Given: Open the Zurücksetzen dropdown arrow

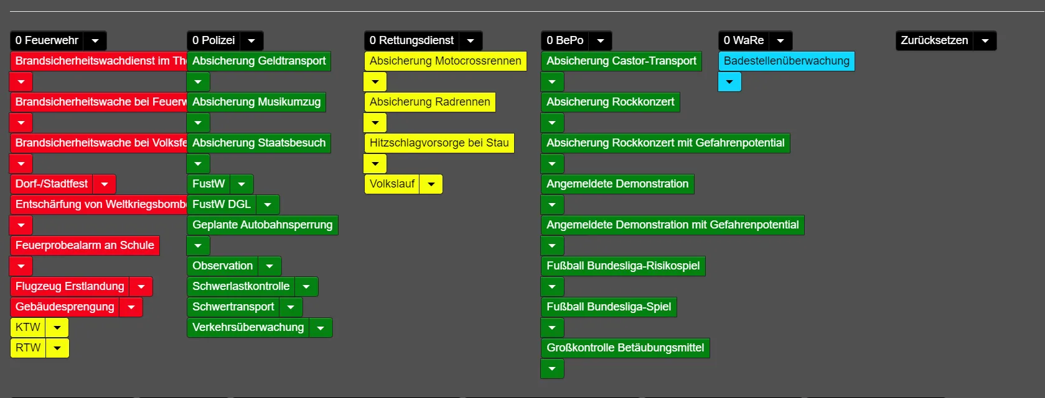Looking at the screenshot, I should pos(985,41).
